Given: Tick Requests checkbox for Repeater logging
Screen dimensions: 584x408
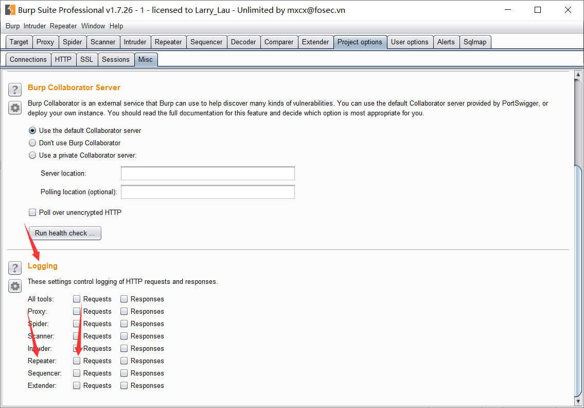Looking at the screenshot, I should point(77,361).
